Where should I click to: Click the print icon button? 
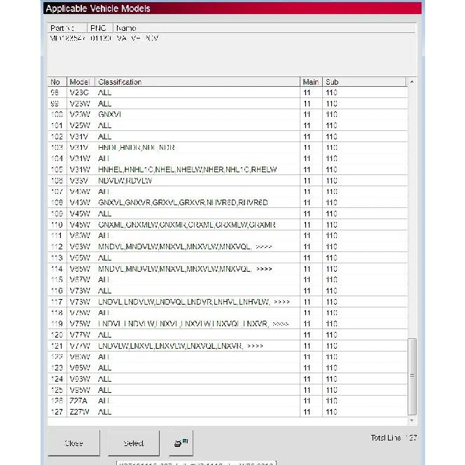(181, 443)
